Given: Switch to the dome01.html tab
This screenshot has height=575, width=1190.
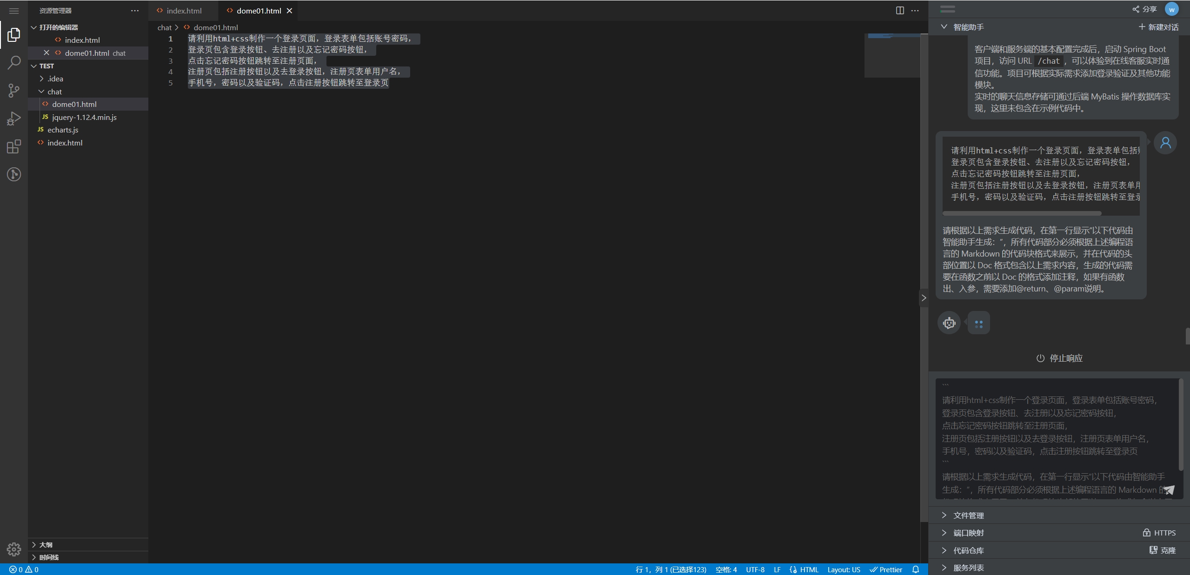Looking at the screenshot, I should (259, 10).
